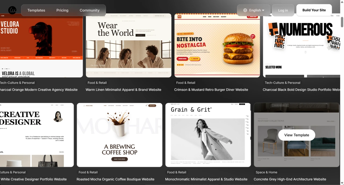Viewport: 344px width, 185px height.
Task: Click Tech-Culture & Personal tag under Velora Studio
Action: click(x=17, y=83)
